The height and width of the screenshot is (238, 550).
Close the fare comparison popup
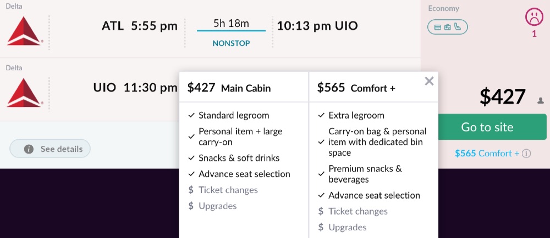(x=429, y=81)
